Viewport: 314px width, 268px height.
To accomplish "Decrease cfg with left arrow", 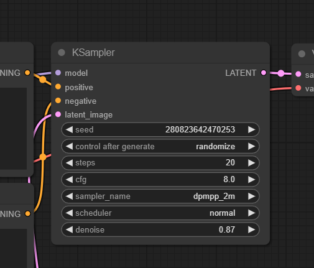I will point(69,179).
